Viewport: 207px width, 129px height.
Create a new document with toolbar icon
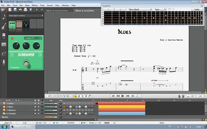10,10
